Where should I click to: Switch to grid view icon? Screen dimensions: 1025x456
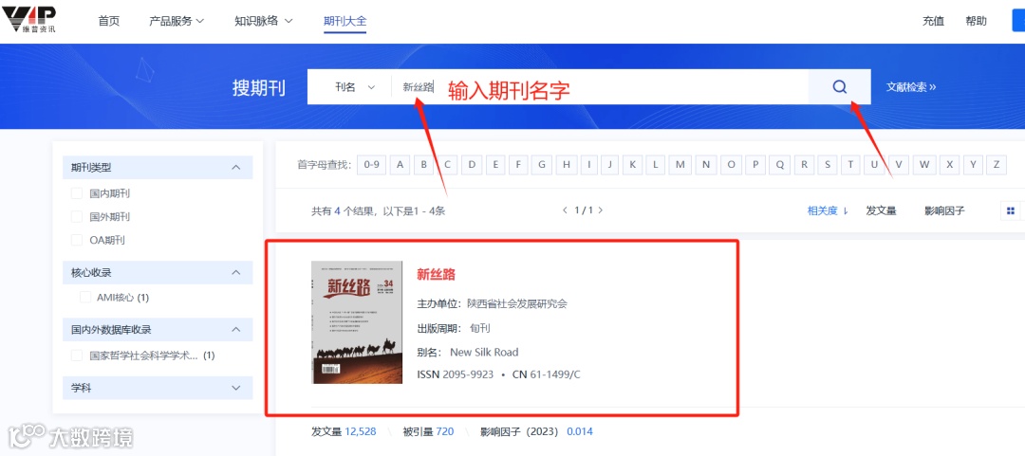(x=1011, y=211)
